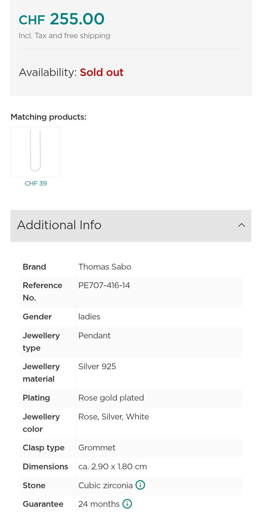Image resolution: width=260 pixels, height=525 pixels.
Task: Click the Cubic zirconia stone text
Action: (x=105, y=485)
